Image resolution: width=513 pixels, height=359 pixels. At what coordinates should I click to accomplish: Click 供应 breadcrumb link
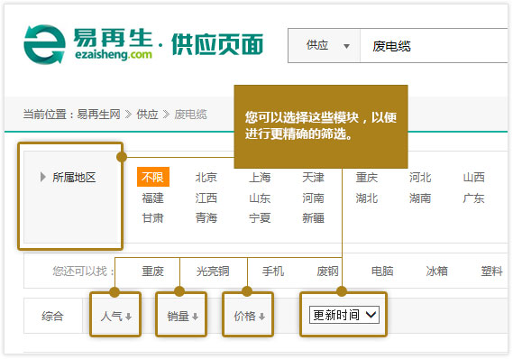coord(147,115)
